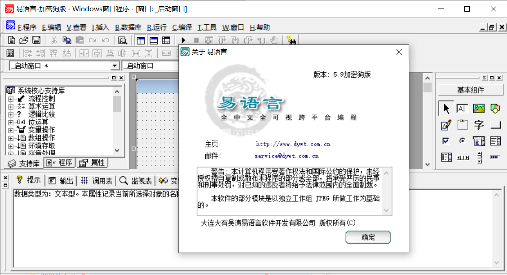Screen dimensions: 507x275
Task: Select the edit box component
Action: coord(463,108)
